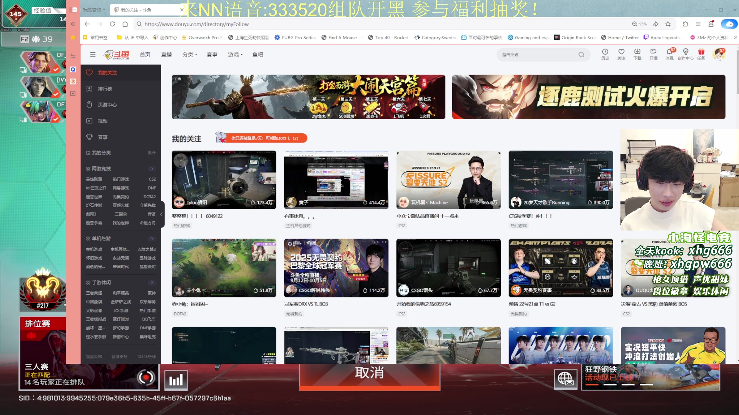The image size is (739, 415).
Task: Open the 任务 gift task icon
Action: tap(701, 54)
